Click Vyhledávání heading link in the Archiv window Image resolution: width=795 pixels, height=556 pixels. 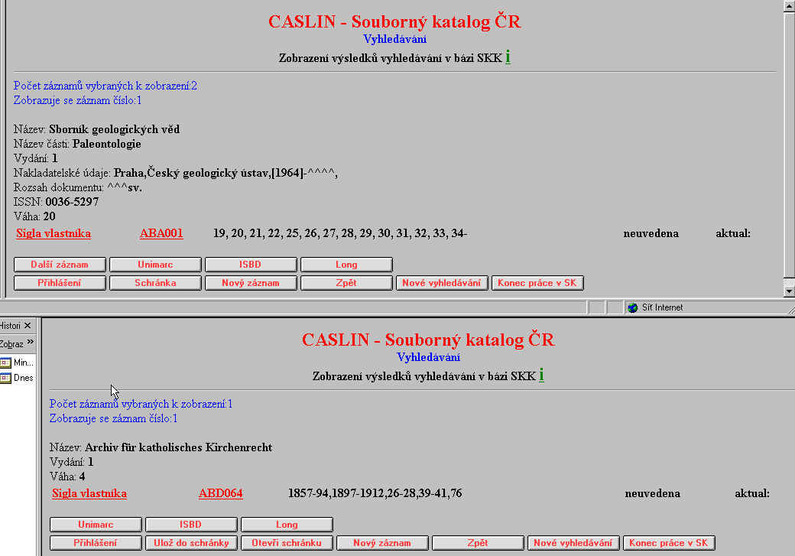coord(428,357)
